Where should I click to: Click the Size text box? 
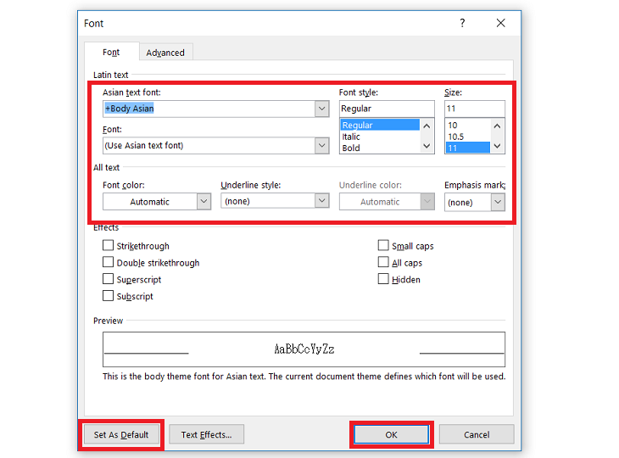tap(475, 109)
